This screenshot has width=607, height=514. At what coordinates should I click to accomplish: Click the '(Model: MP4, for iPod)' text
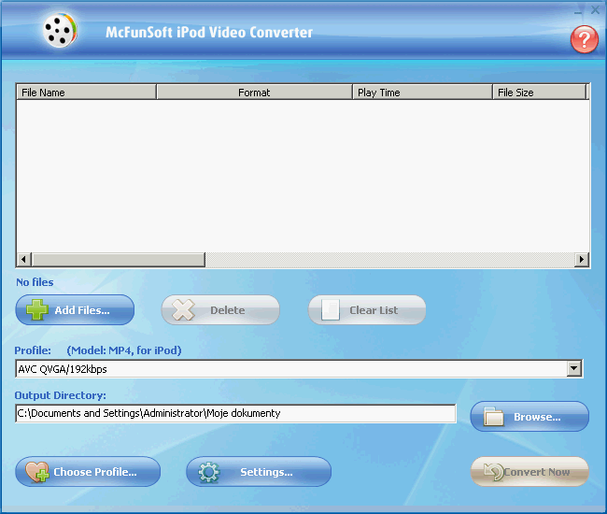pyautogui.click(x=124, y=350)
